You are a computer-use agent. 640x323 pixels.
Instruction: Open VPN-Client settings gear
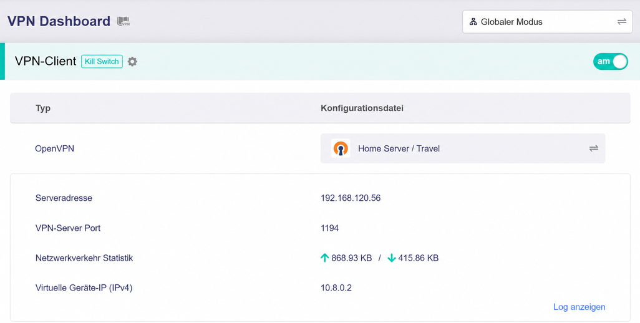pyautogui.click(x=132, y=62)
